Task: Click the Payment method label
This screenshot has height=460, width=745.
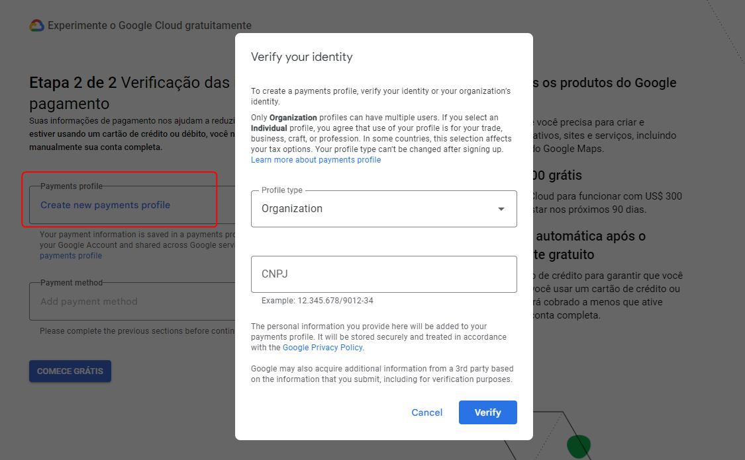Action: click(x=72, y=283)
